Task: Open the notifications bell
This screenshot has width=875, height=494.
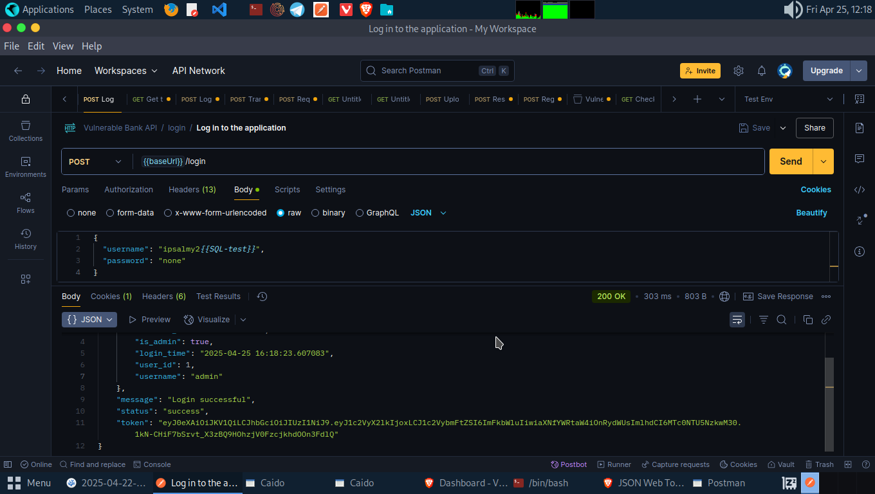Action: [x=762, y=71]
